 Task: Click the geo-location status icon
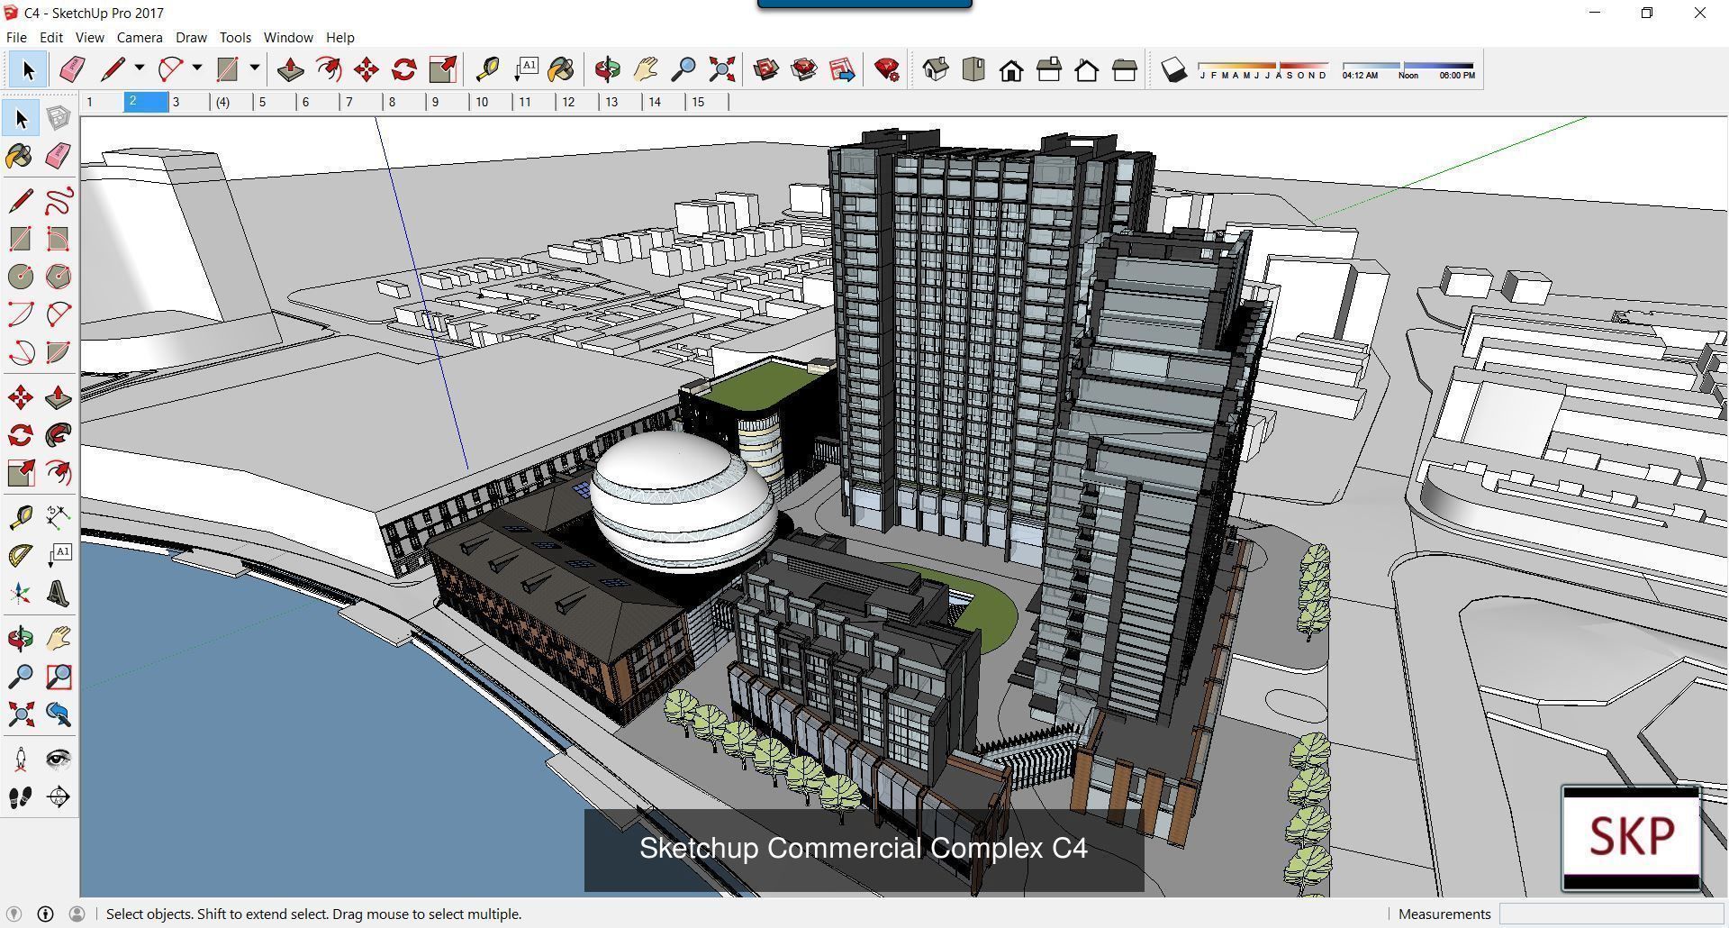click(14, 914)
